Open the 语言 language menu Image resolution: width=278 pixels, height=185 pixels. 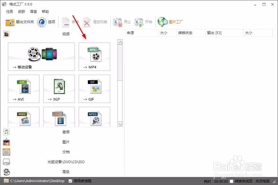pos(33,11)
